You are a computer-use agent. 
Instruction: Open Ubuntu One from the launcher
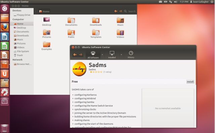click(x=5, y=74)
